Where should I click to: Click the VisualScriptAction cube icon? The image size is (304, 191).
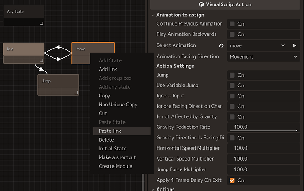[x=201, y=4]
